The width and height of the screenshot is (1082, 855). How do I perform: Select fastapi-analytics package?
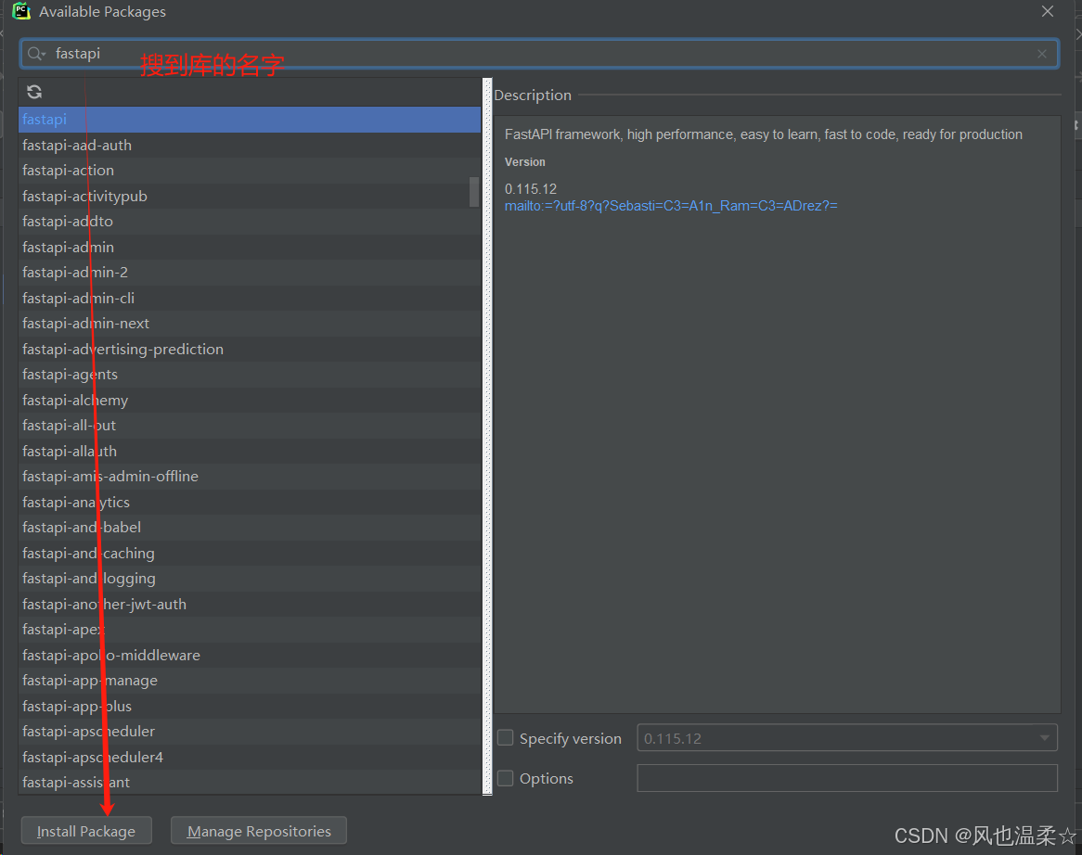tap(250, 502)
